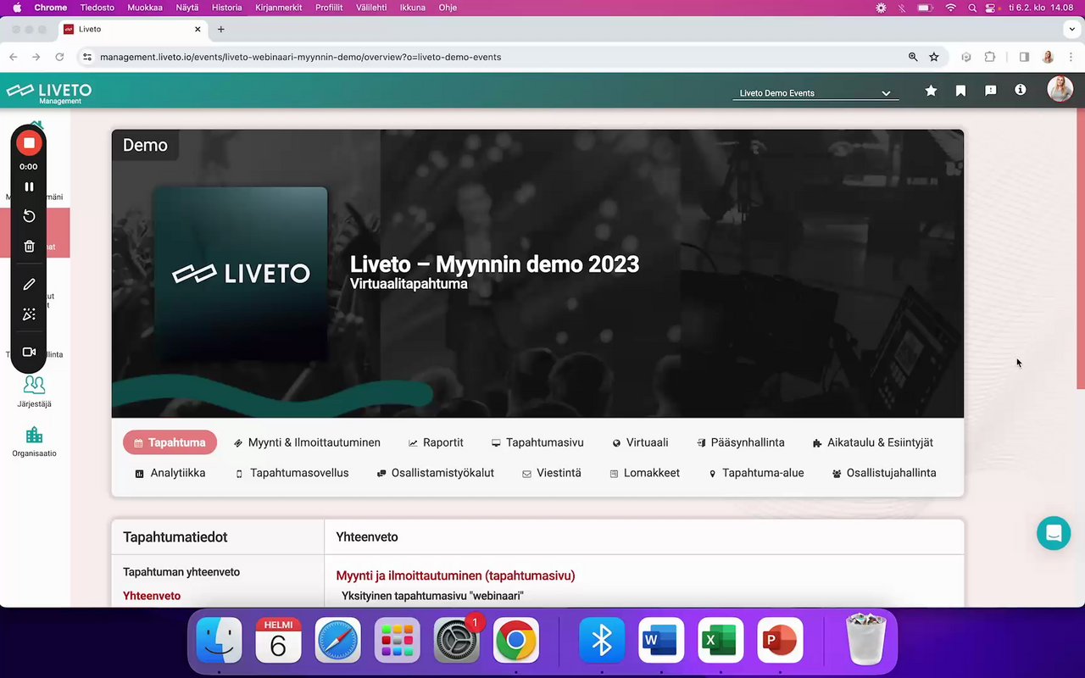Viewport: 1085px width, 678px height.
Task: Bookmark this page with the address bar star
Action: coord(934,57)
